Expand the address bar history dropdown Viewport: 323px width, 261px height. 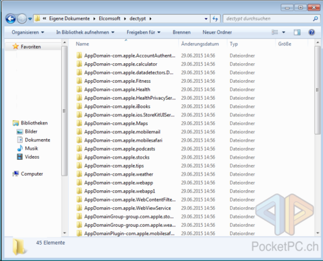[206, 19]
